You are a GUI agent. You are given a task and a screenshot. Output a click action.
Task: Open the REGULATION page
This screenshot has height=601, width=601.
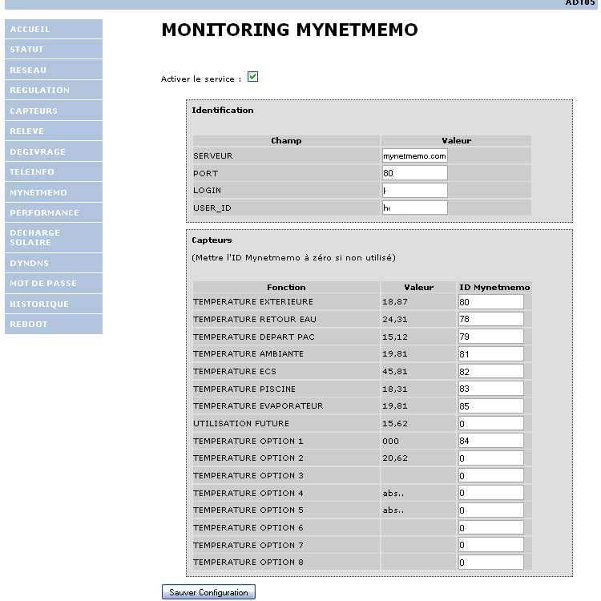click(54, 90)
